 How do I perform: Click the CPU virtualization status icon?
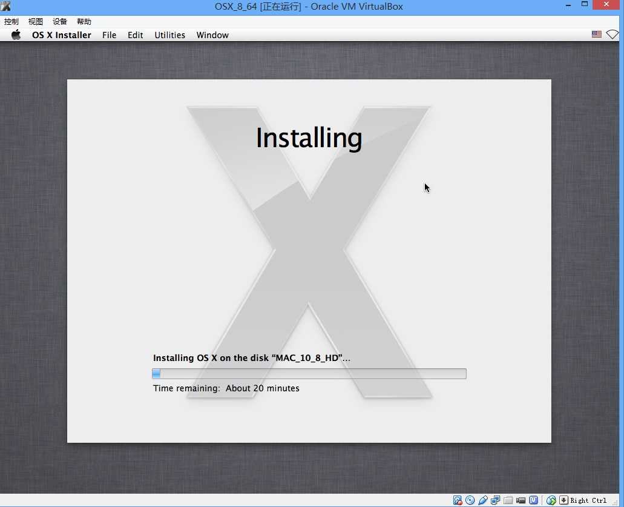(x=534, y=500)
